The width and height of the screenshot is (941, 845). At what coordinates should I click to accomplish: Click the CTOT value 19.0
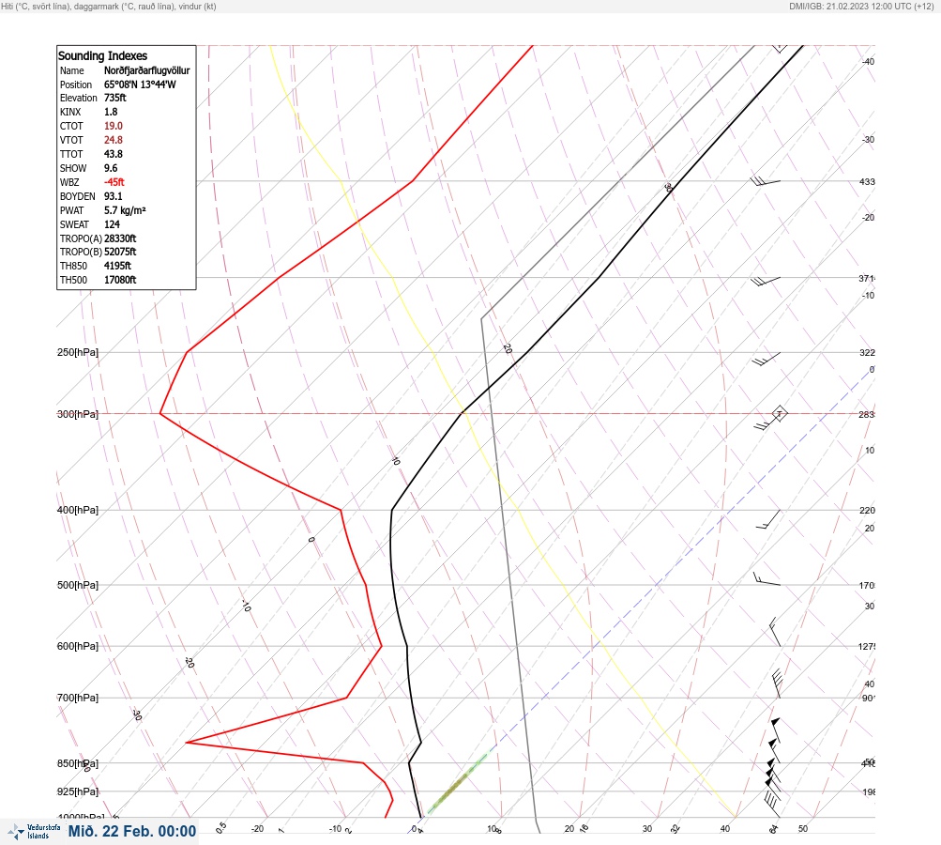pyautogui.click(x=114, y=126)
